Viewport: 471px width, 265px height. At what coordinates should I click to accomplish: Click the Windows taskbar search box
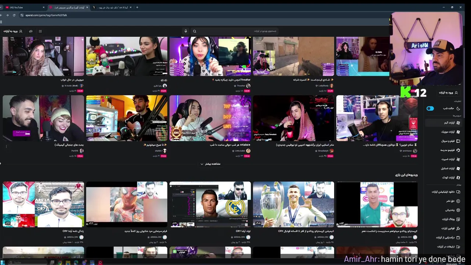point(28,262)
